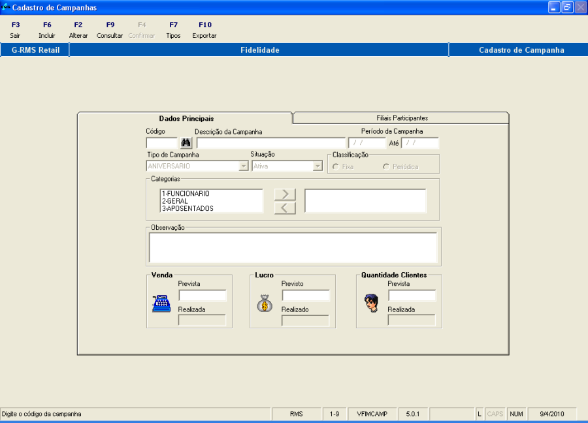Click the Venda Prevista field
The width and height of the screenshot is (588, 423).
[x=203, y=296]
